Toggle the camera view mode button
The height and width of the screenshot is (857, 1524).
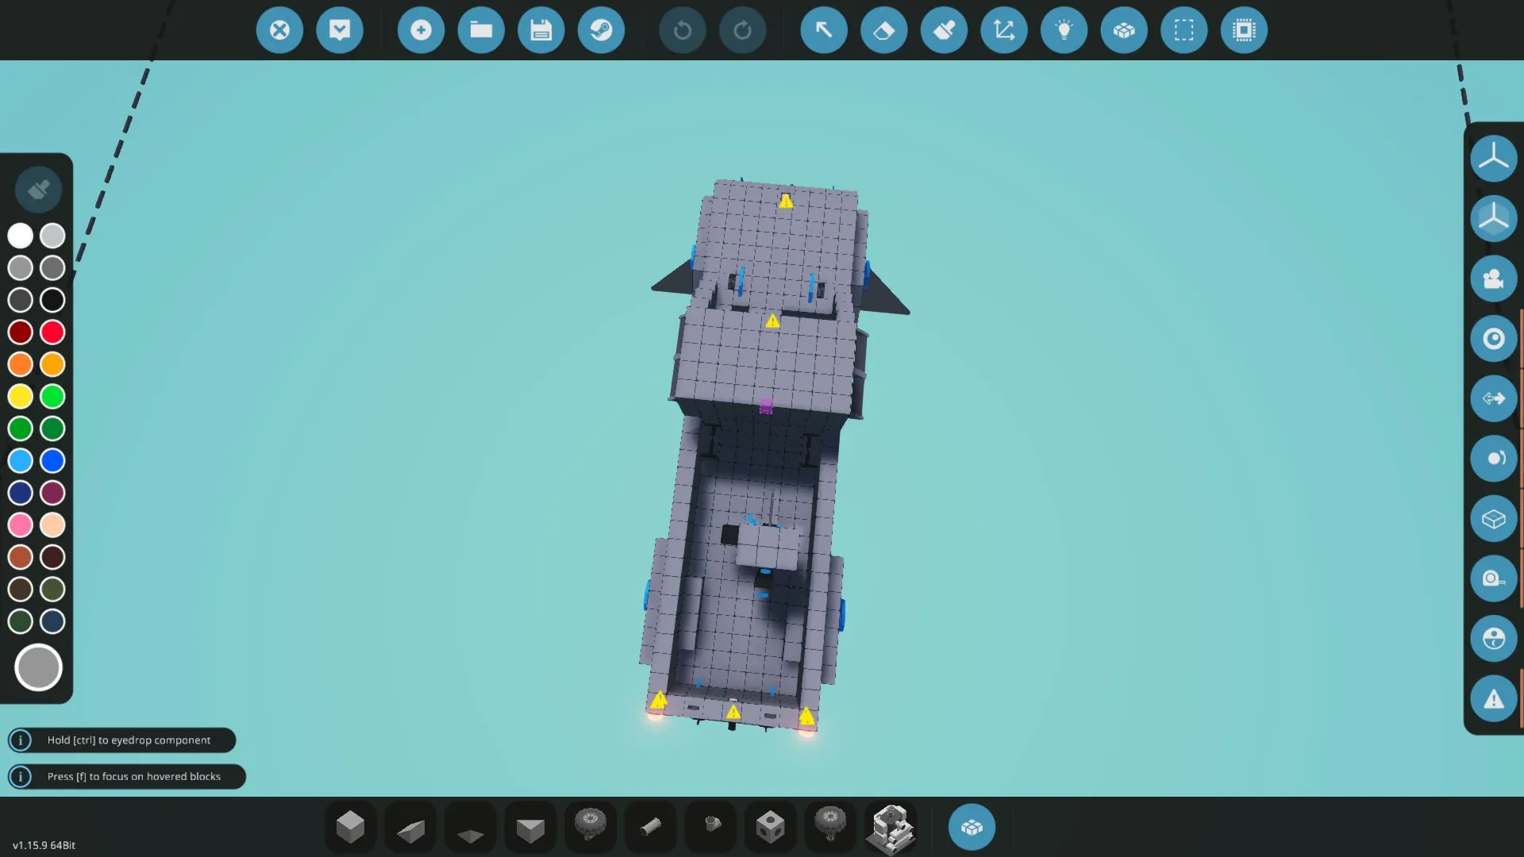pyautogui.click(x=1493, y=279)
